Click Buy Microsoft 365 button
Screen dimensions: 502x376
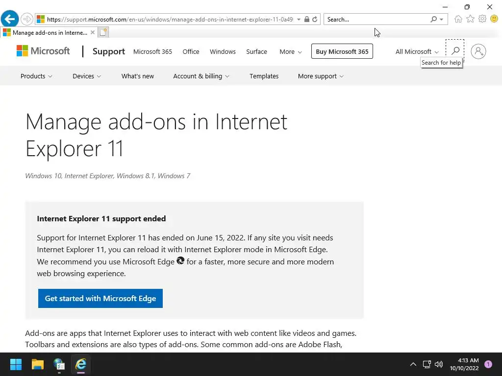point(342,51)
